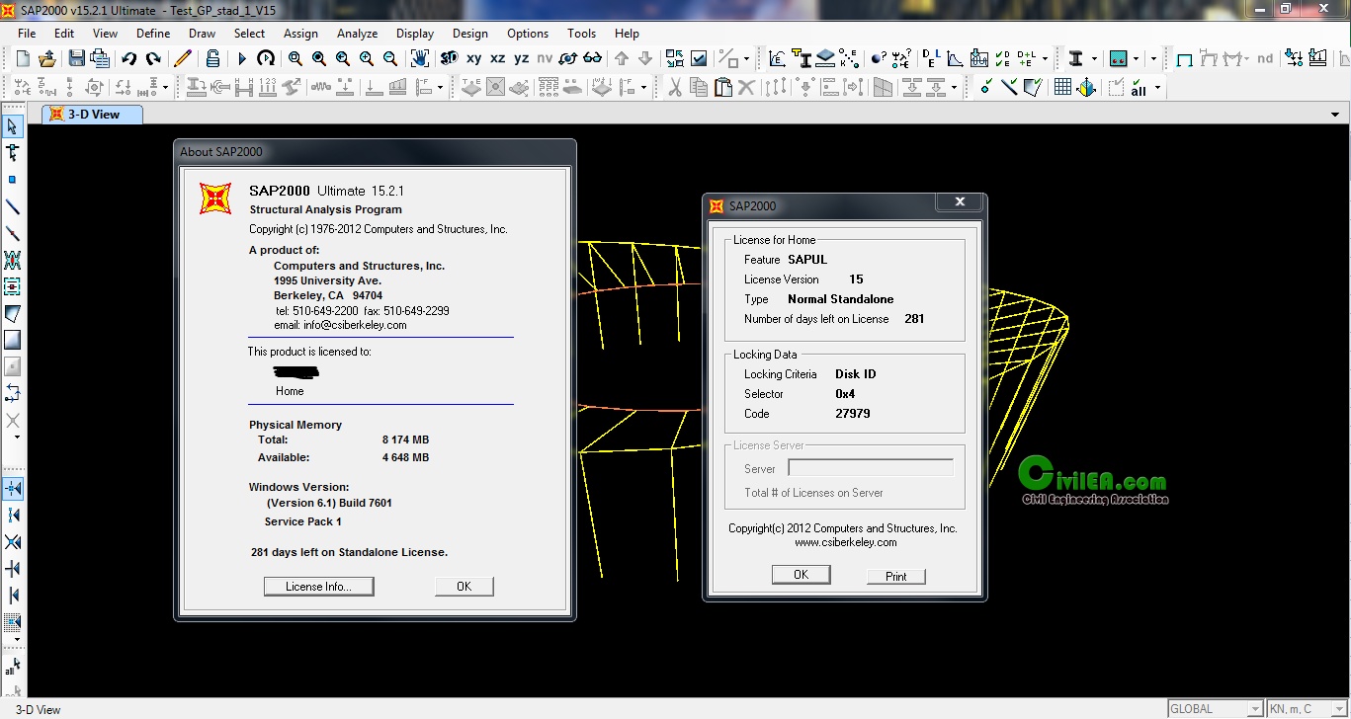Click the Show Undeformed Shape icon
The height and width of the screenshot is (719, 1351).
[1184, 59]
